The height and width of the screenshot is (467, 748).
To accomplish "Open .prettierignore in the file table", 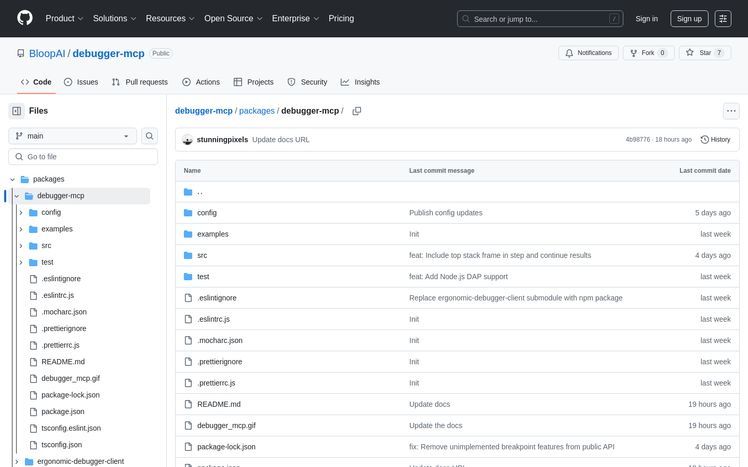I will [x=220, y=362].
